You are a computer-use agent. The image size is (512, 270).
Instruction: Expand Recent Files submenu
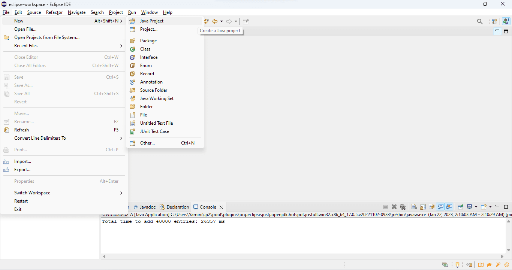64,46
